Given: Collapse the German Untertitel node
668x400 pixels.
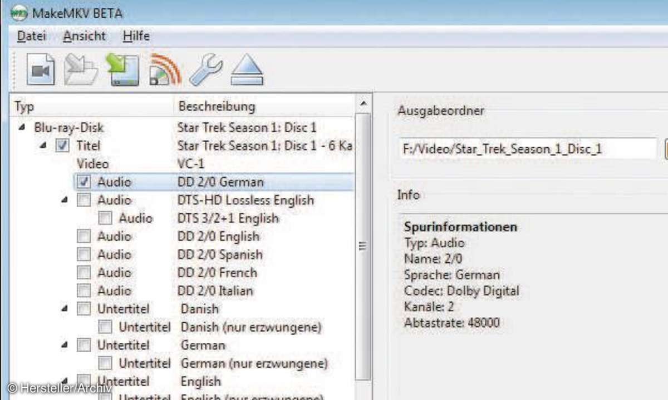Looking at the screenshot, I should [65, 345].
